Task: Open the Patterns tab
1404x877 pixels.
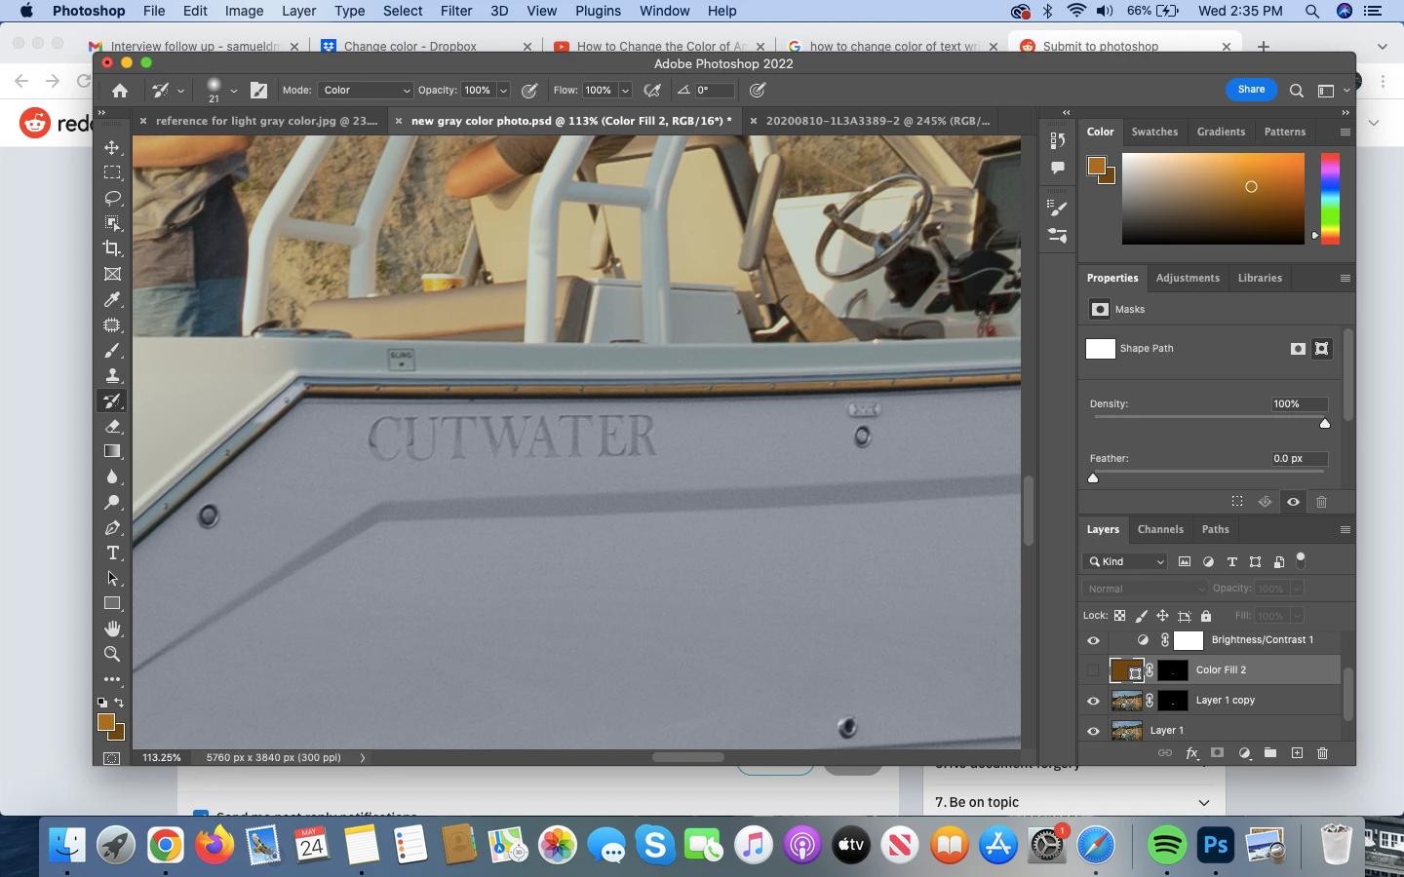Action: [1284, 132]
